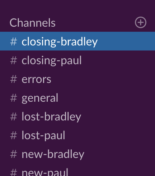Click the hash icon beside lost-paul
The image size is (155, 176).
[14, 136]
